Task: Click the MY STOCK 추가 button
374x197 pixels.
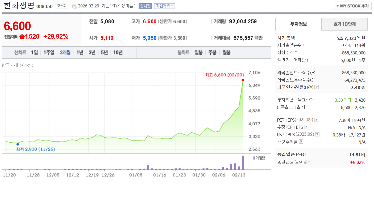Action: pyautogui.click(x=352, y=6)
